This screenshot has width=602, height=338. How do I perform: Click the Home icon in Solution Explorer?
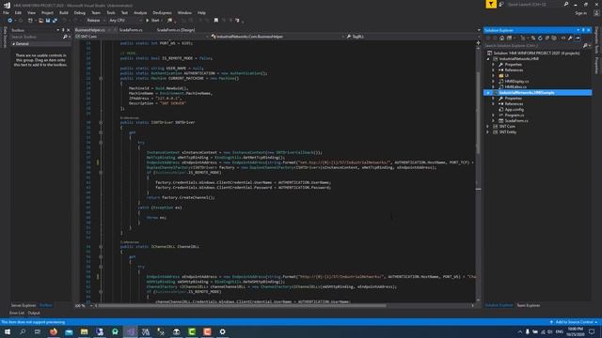click(501, 38)
